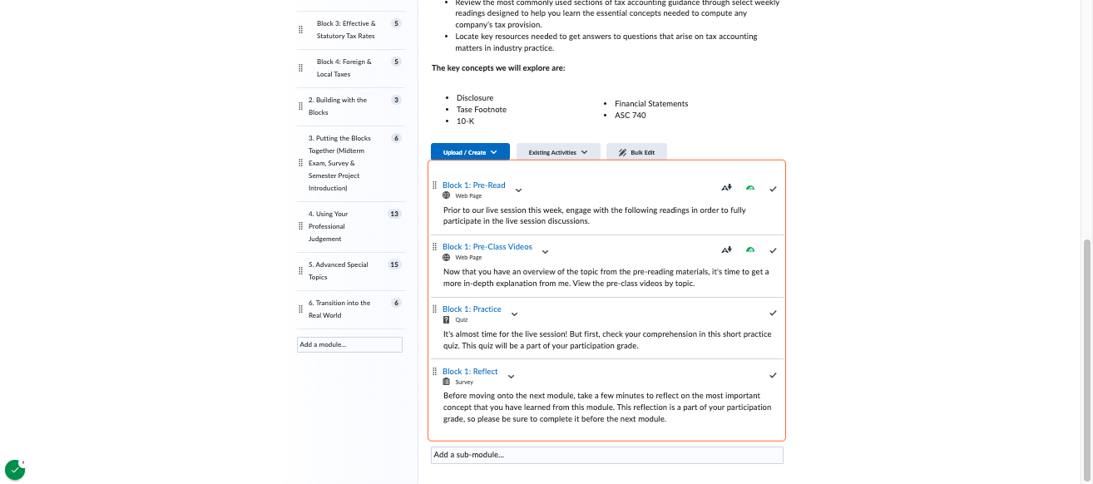Click the Quiz type icon under Practice

[447, 319]
